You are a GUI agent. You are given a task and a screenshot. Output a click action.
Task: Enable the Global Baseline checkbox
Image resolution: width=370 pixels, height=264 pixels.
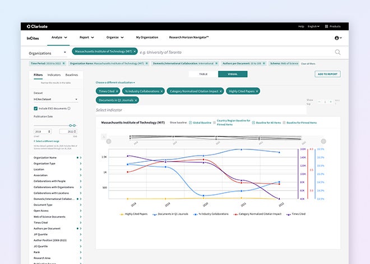(x=191, y=122)
